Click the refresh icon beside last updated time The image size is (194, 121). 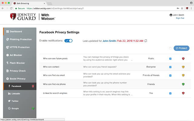pos(146,41)
